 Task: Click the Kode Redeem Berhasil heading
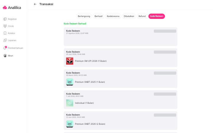point(75,24)
